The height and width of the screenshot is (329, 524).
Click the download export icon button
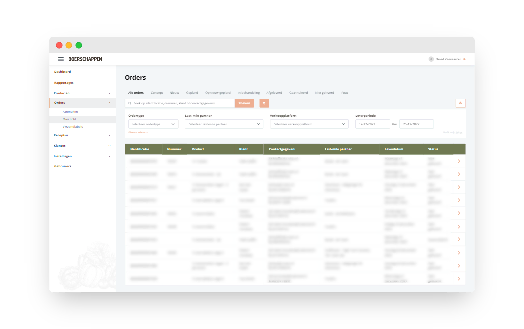tap(460, 103)
